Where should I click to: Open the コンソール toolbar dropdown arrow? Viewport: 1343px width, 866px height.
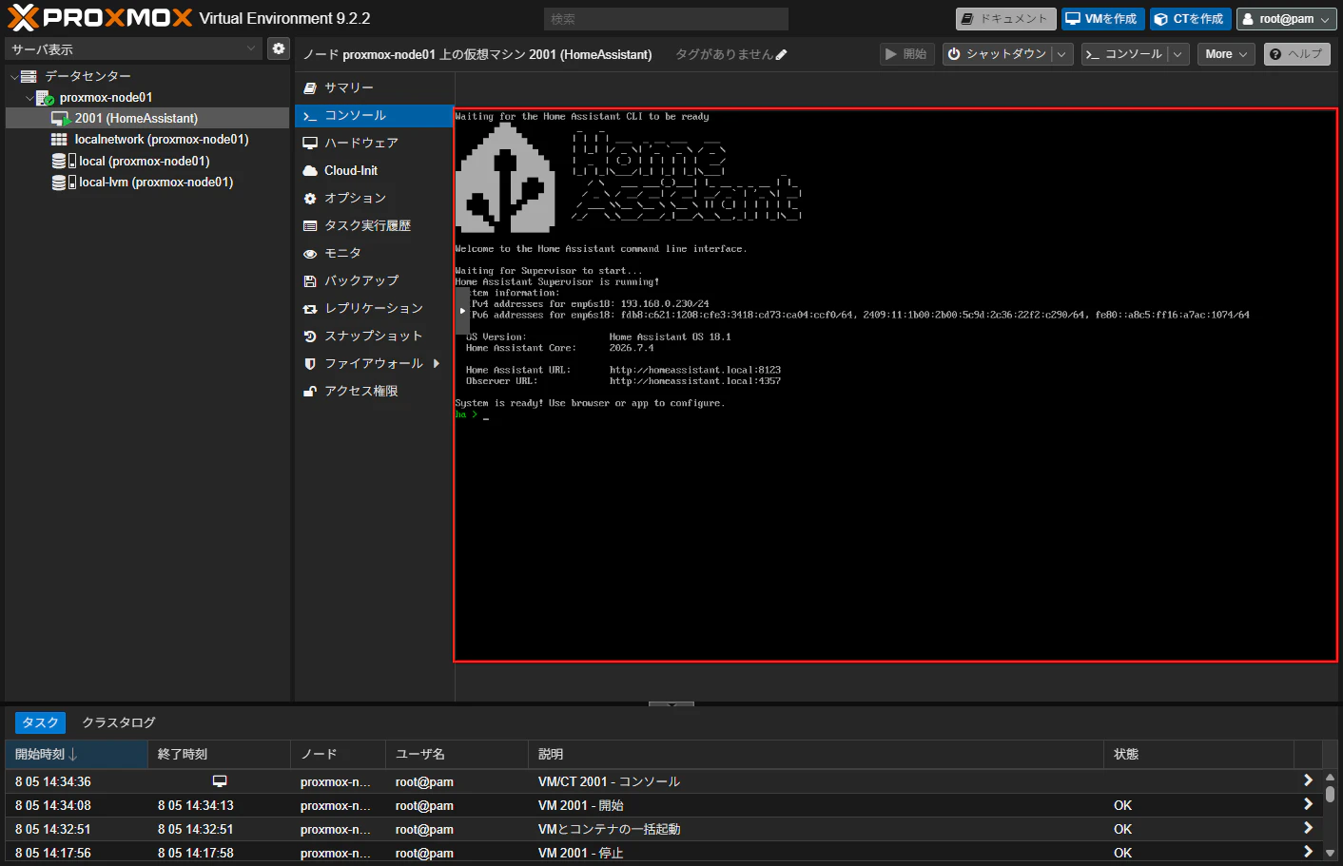coord(1178,54)
